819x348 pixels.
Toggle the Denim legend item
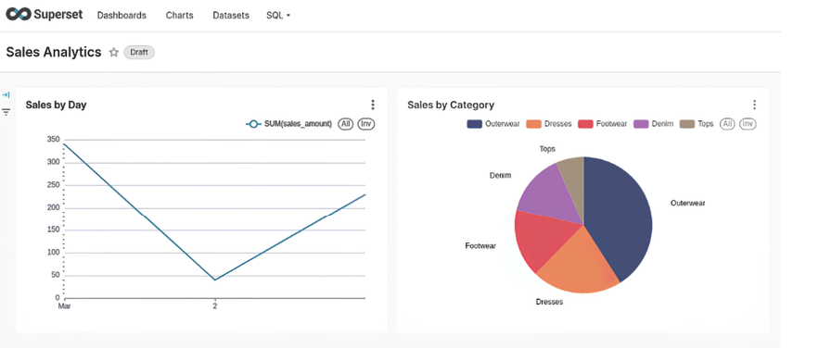point(653,124)
